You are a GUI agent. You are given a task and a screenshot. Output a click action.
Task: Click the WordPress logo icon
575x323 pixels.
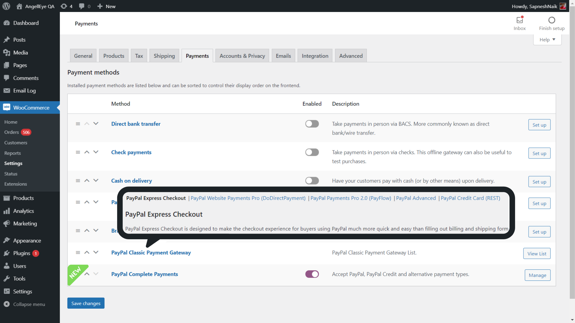click(x=6, y=6)
